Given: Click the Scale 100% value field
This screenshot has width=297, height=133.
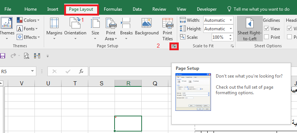Looking at the screenshot, I should pyautogui.click(x=220, y=37).
